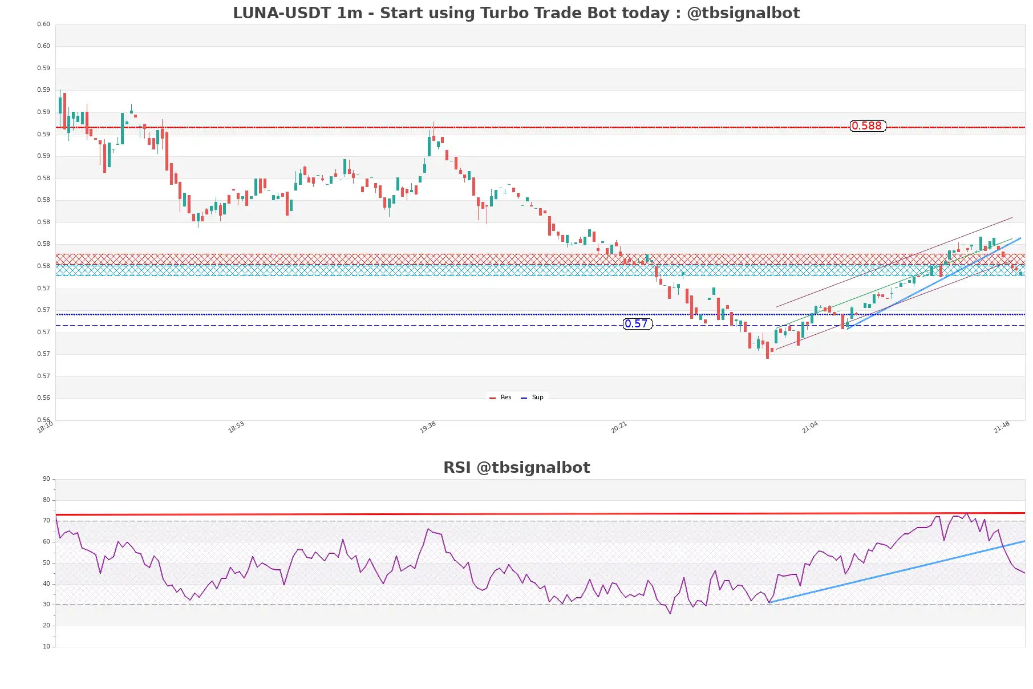Click the RSI axis value 30
1033x689 pixels.
point(46,604)
